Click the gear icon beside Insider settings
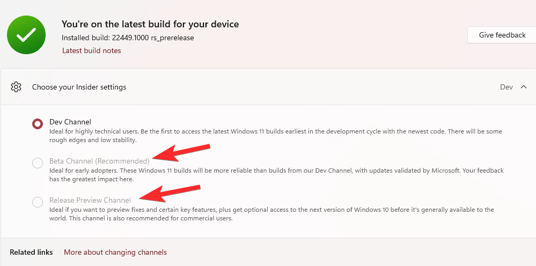The width and height of the screenshot is (536, 266). tap(16, 87)
